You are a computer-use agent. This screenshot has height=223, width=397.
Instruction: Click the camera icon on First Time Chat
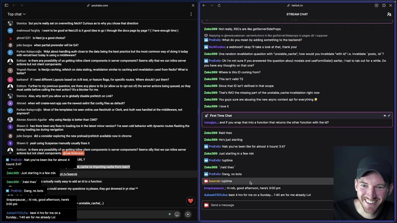point(385,116)
